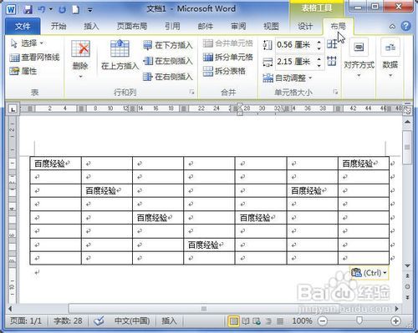The width and height of the screenshot is (418, 333).
Task: Click the Redo icon in quick access toolbar
Action: [x=62, y=10]
